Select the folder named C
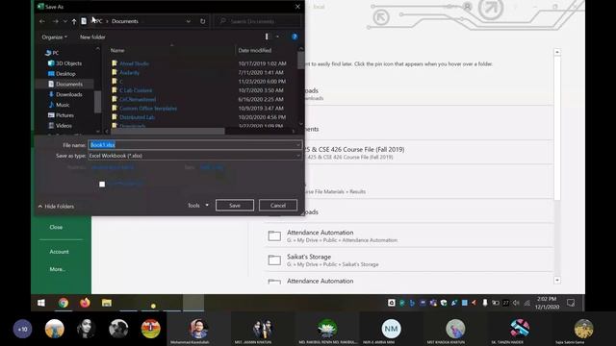 [121, 81]
